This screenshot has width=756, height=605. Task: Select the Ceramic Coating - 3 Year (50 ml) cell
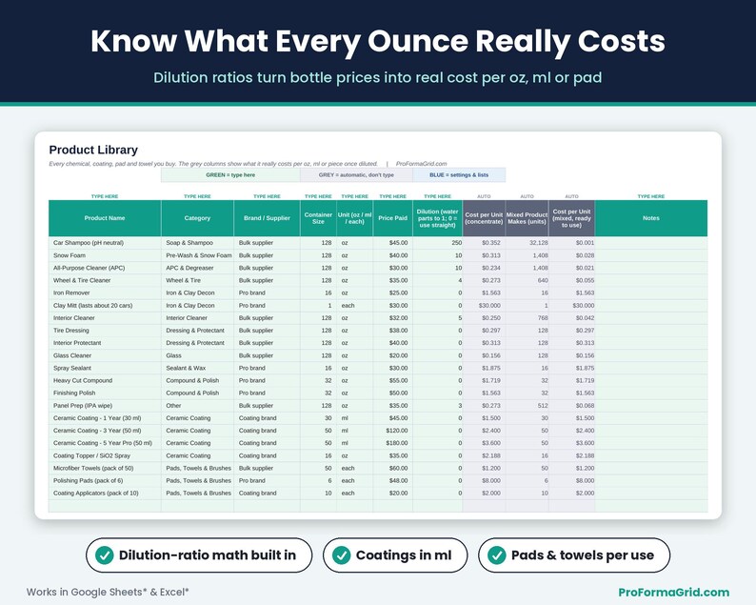tap(105, 431)
